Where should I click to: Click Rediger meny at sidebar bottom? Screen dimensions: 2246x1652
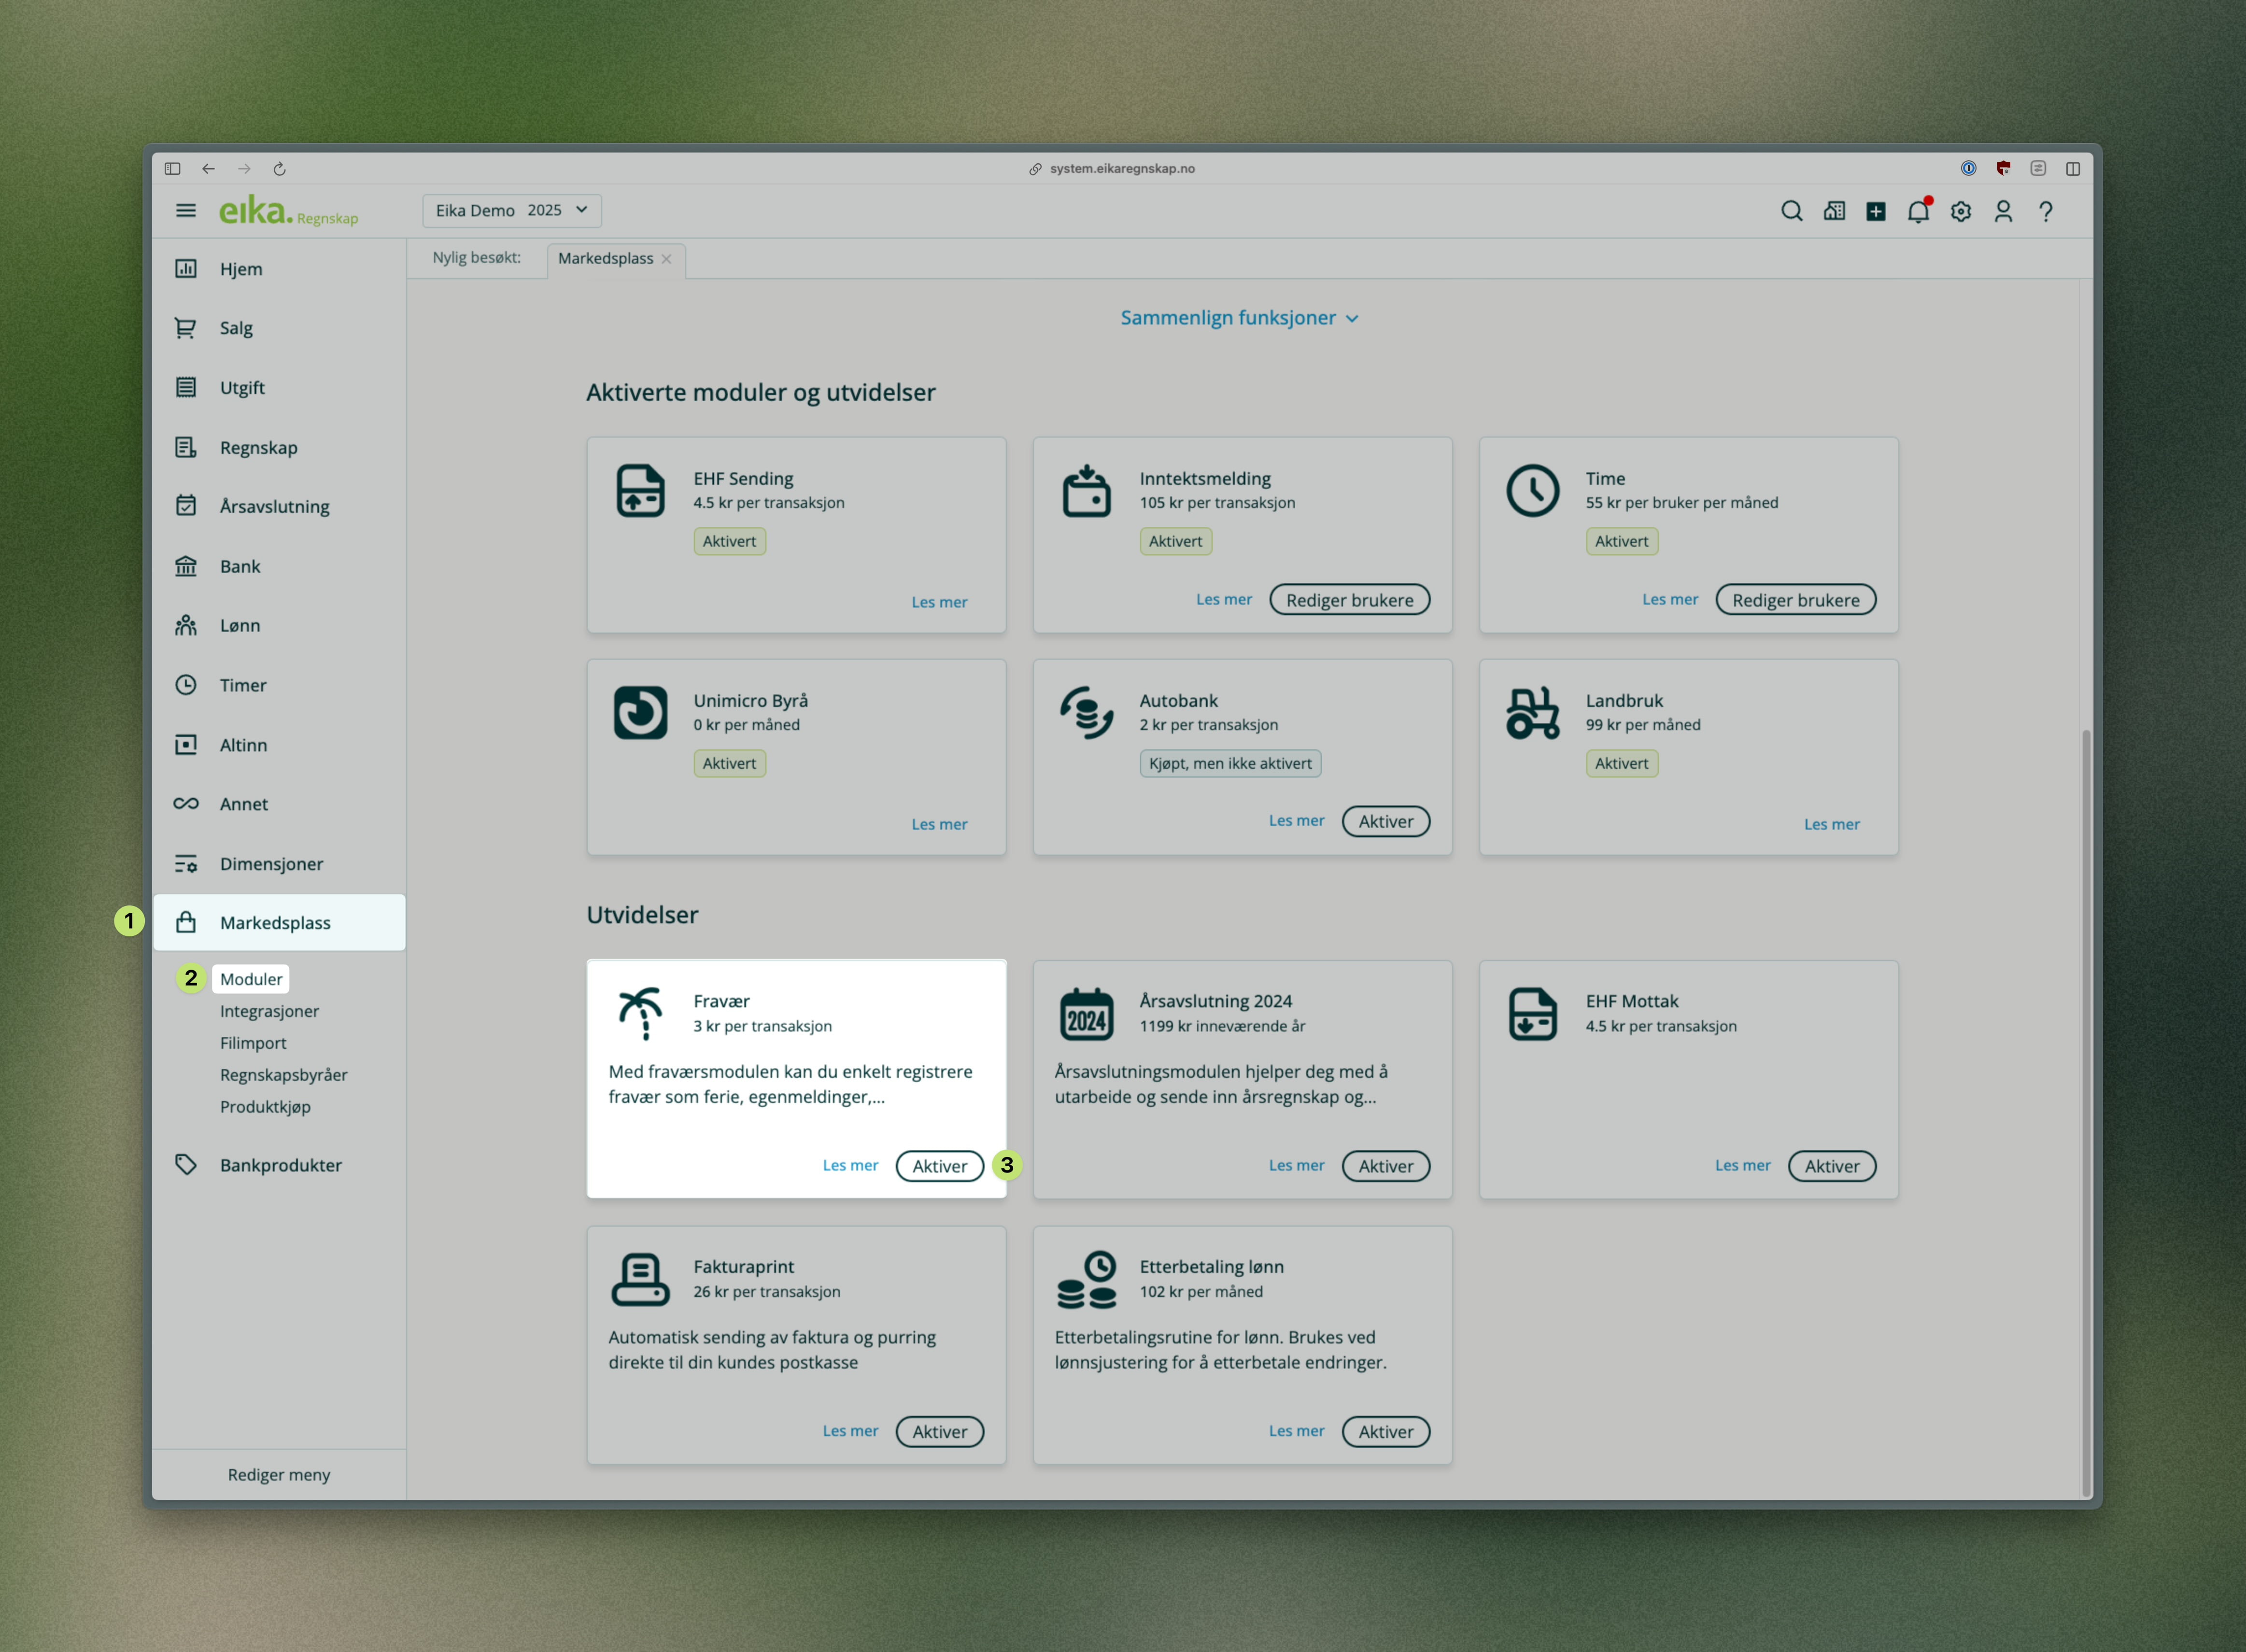(279, 1475)
